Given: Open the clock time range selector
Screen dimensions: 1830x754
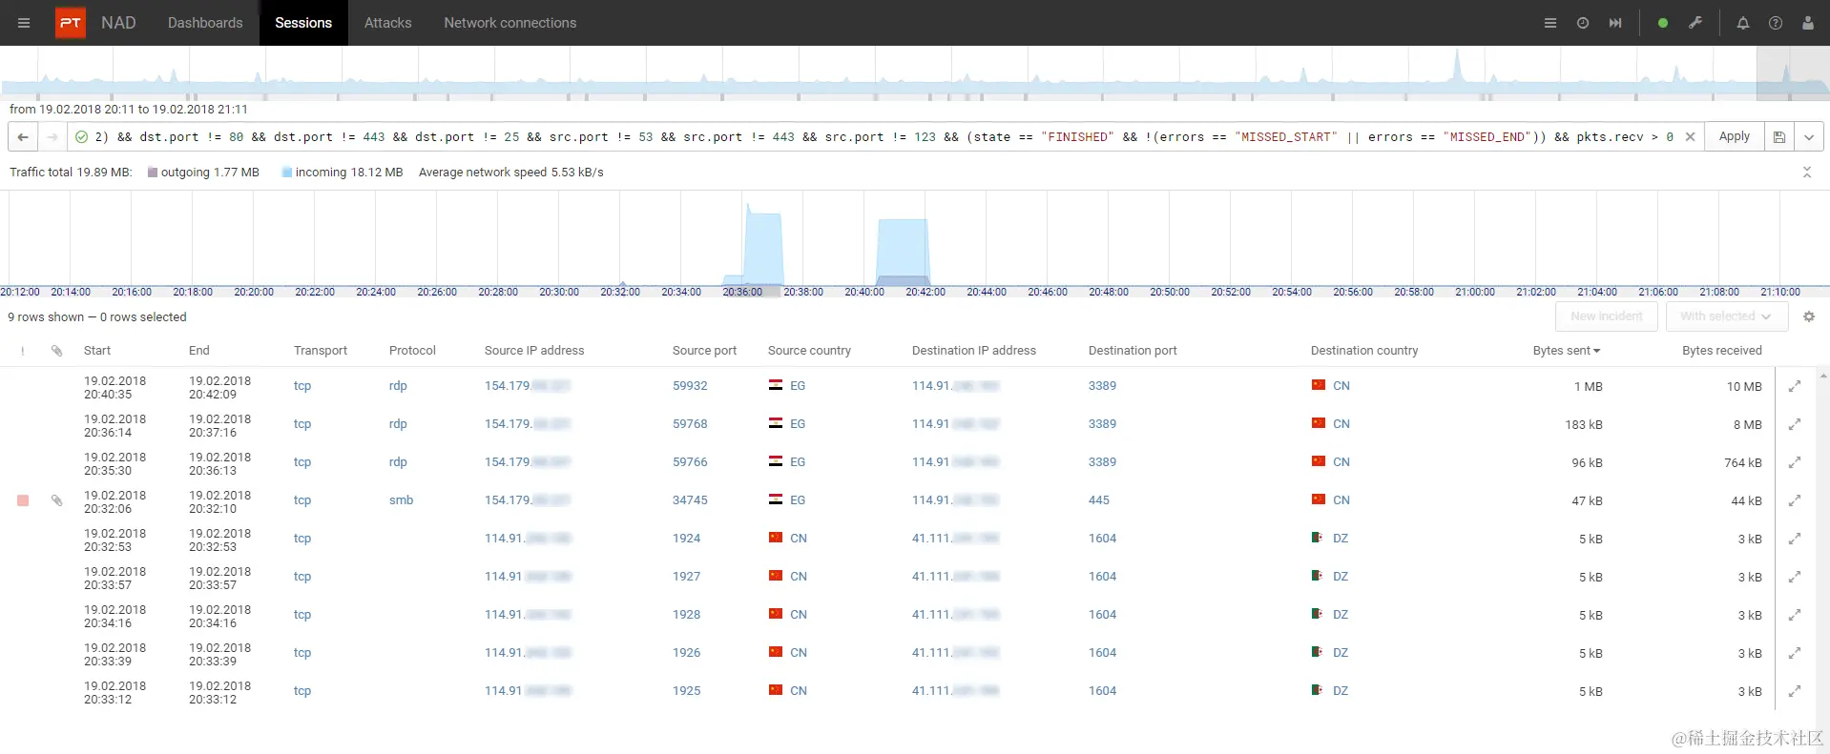Looking at the screenshot, I should point(1583,23).
